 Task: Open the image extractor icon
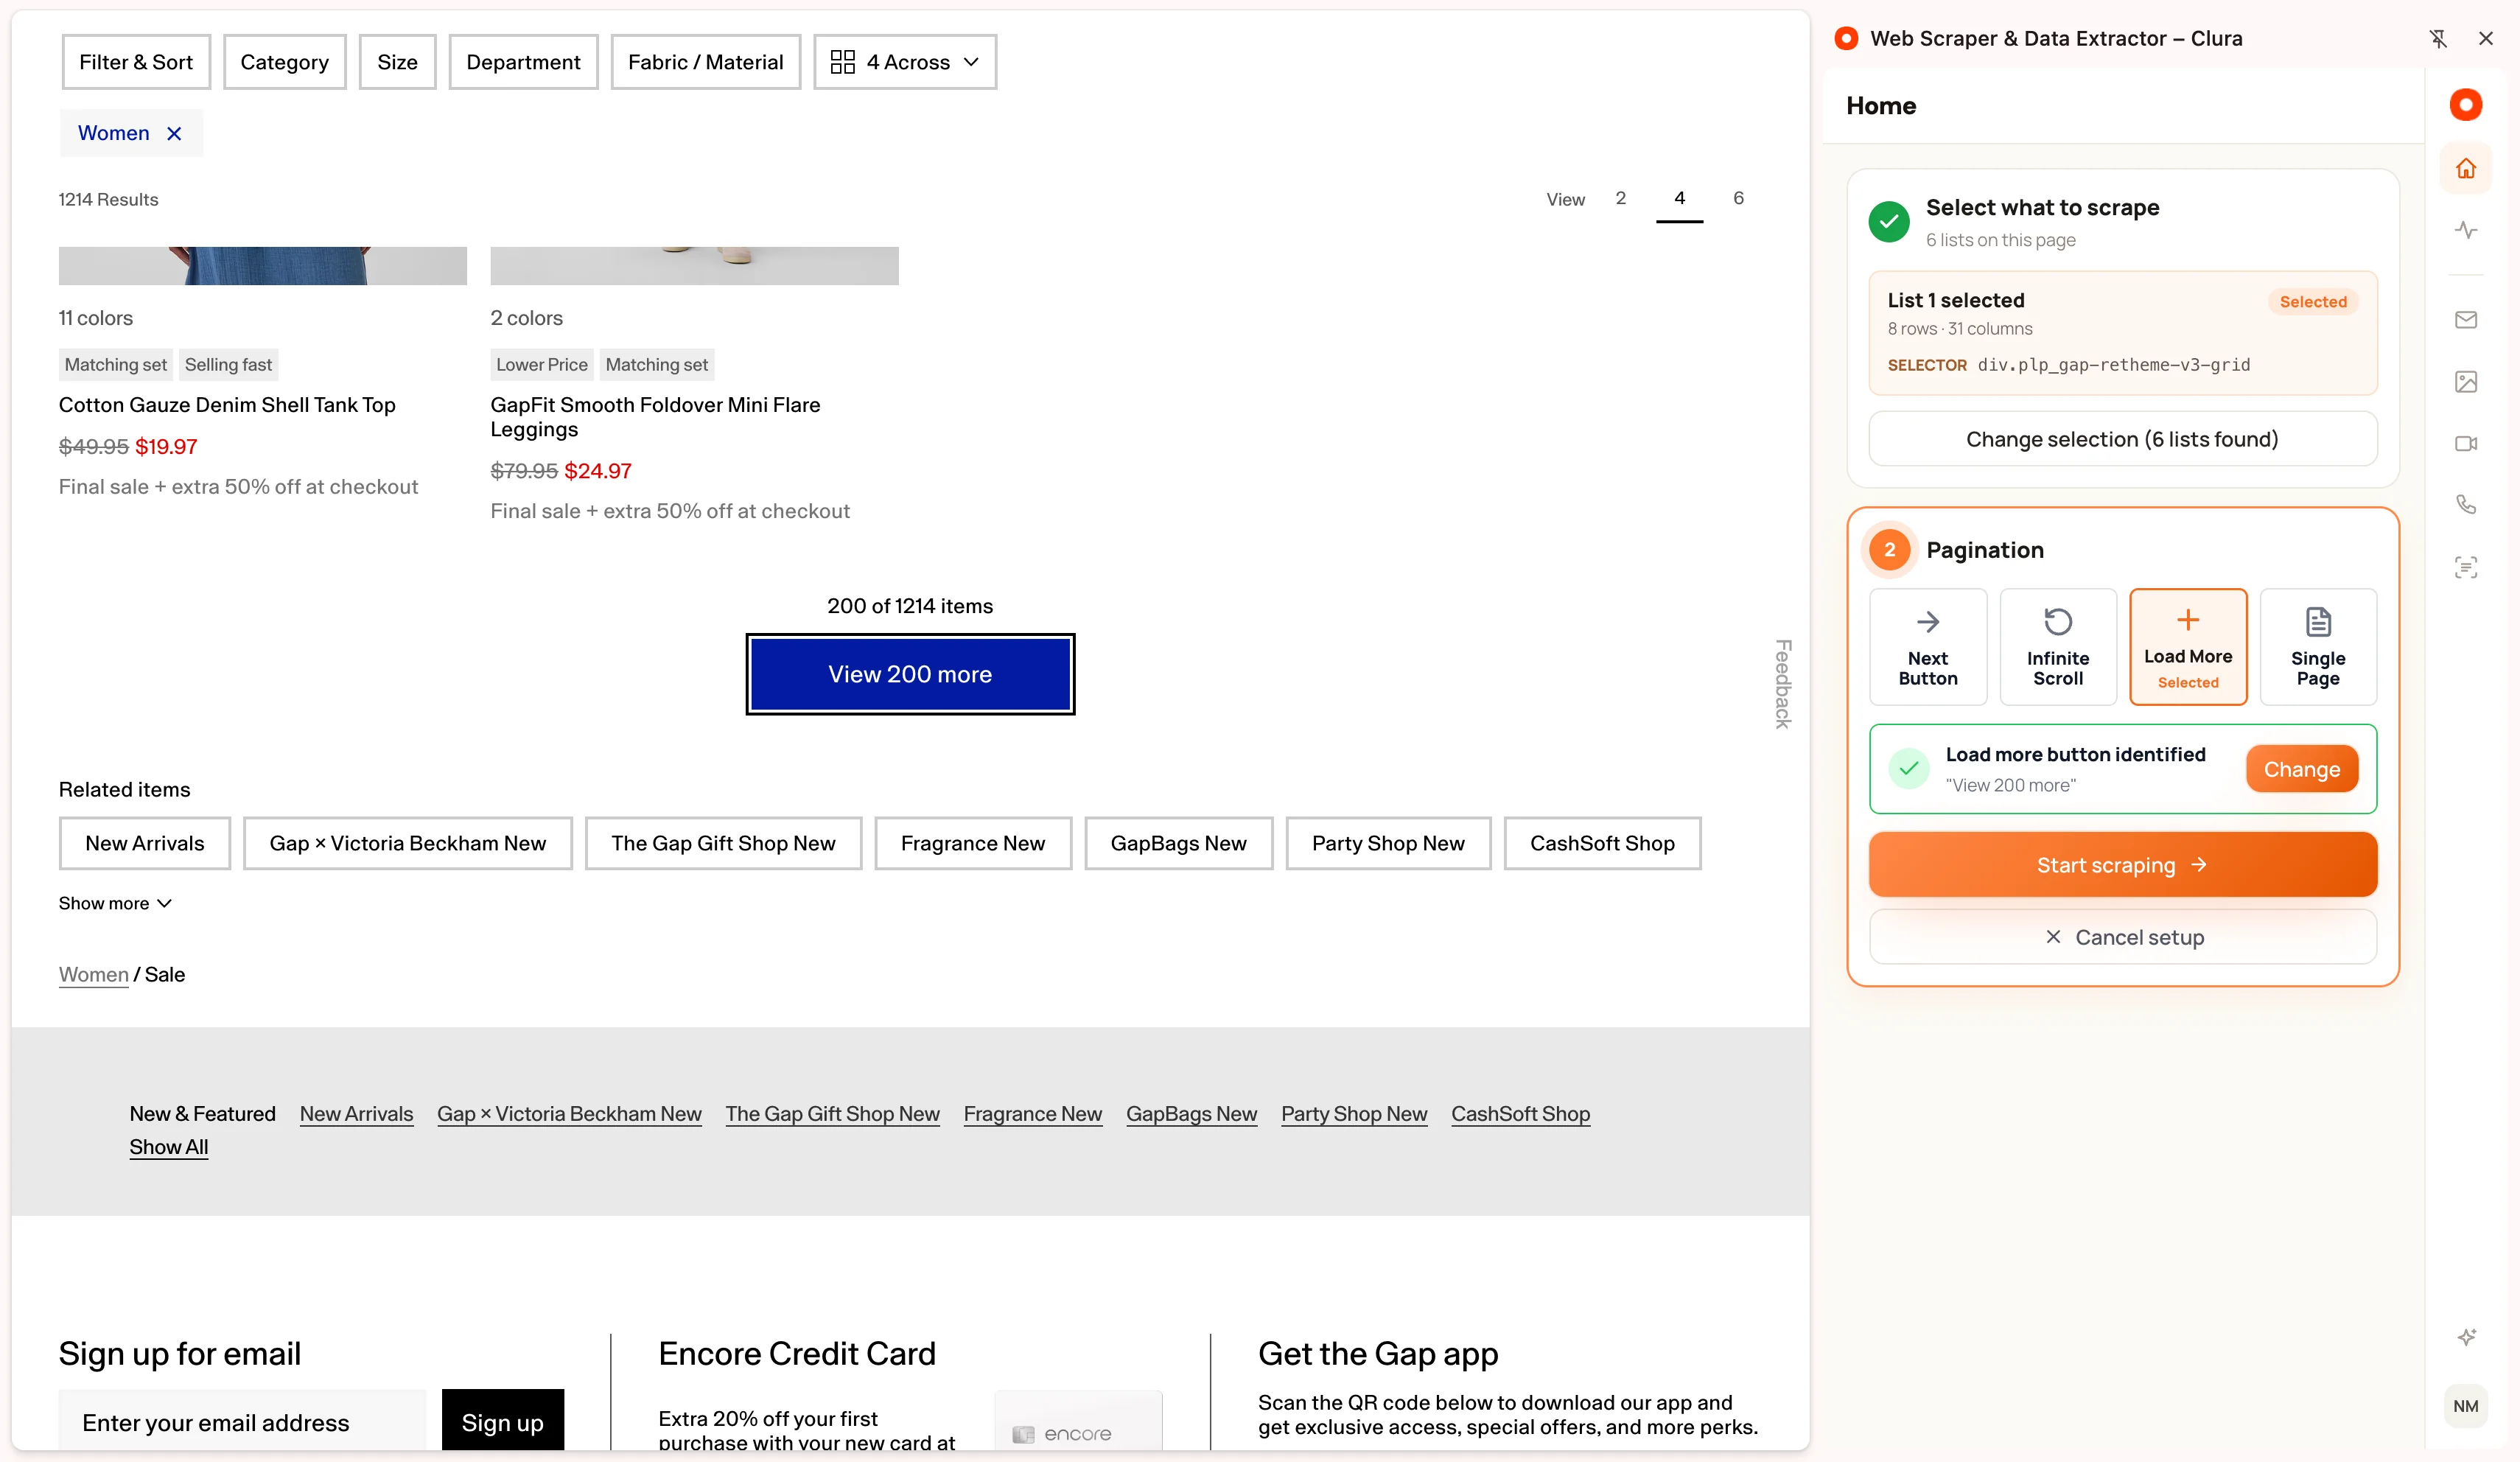point(2466,382)
